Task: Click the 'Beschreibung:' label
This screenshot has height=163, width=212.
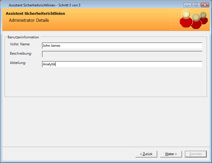Action: tap(21, 54)
